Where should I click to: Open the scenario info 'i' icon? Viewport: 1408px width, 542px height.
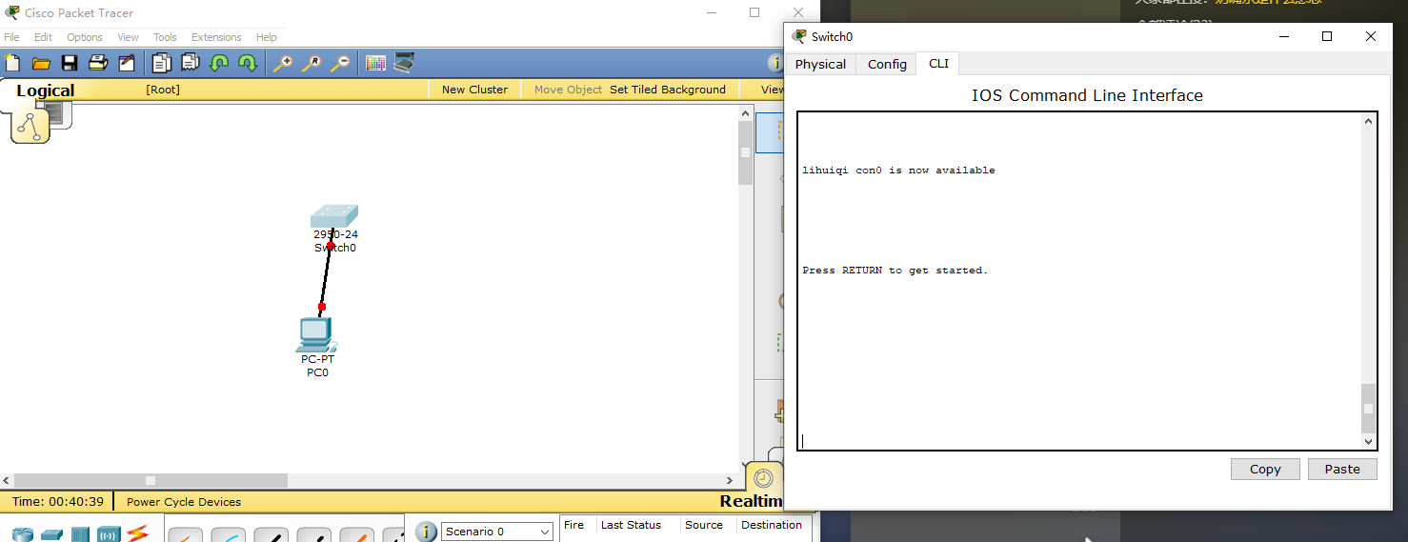427,532
